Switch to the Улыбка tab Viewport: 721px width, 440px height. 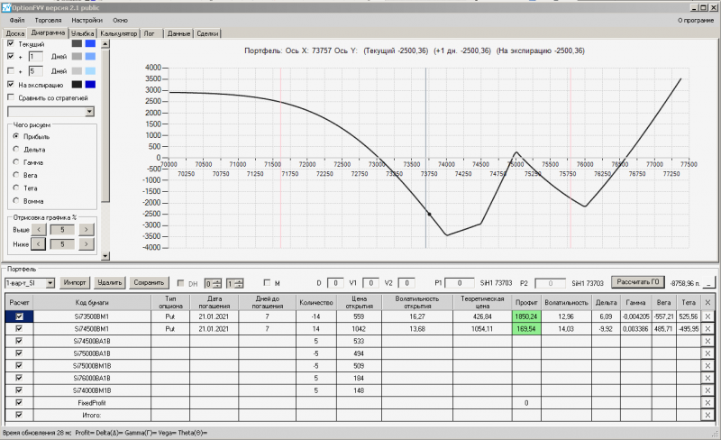click(x=83, y=33)
